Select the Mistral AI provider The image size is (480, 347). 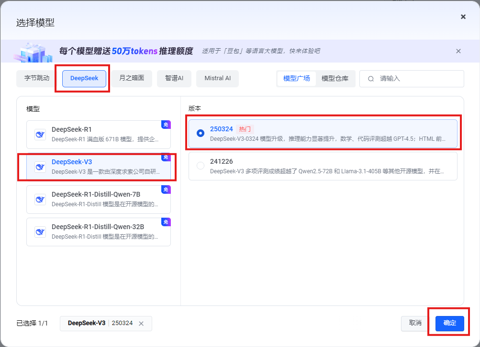tap(217, 78)
